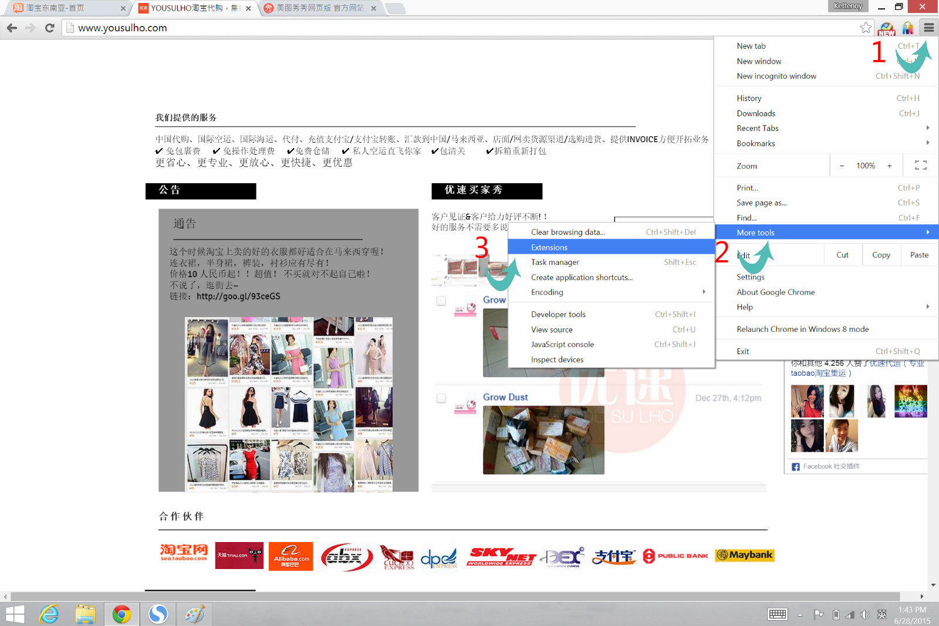Enter fullscreen via the zoom row icon
939x626 pixels.
921,166
